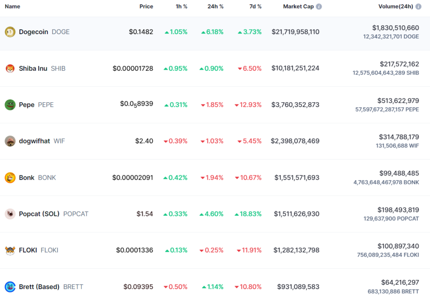Open the Pepe PEPE coin link

click(x=36, y=105)
